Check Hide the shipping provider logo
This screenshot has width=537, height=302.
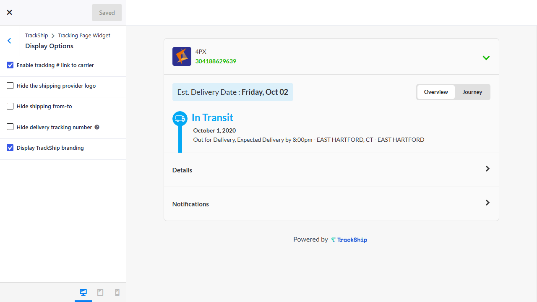coord(10,86)
